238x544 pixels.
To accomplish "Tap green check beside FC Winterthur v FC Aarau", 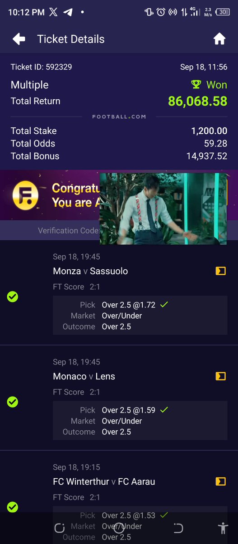I will (x=13, y=507).
